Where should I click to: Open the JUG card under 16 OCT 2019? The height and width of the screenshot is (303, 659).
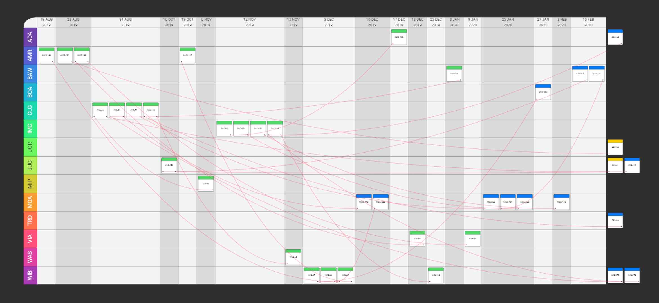click(x=169, y=166)
